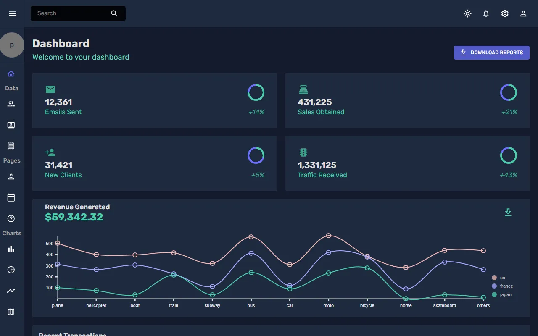Viewport: 538px width, 336px height.
Task: Click the +14% increase text
Action: (256, 112)
